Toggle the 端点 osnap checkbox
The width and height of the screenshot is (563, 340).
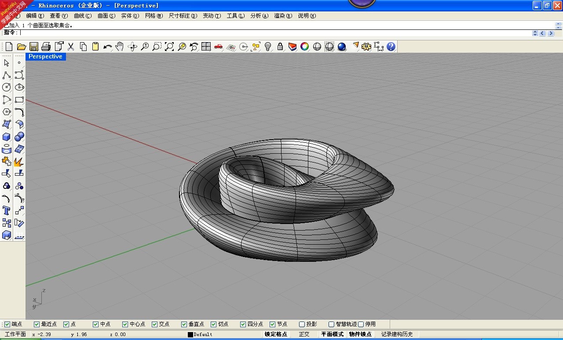[x=7, y=324]
